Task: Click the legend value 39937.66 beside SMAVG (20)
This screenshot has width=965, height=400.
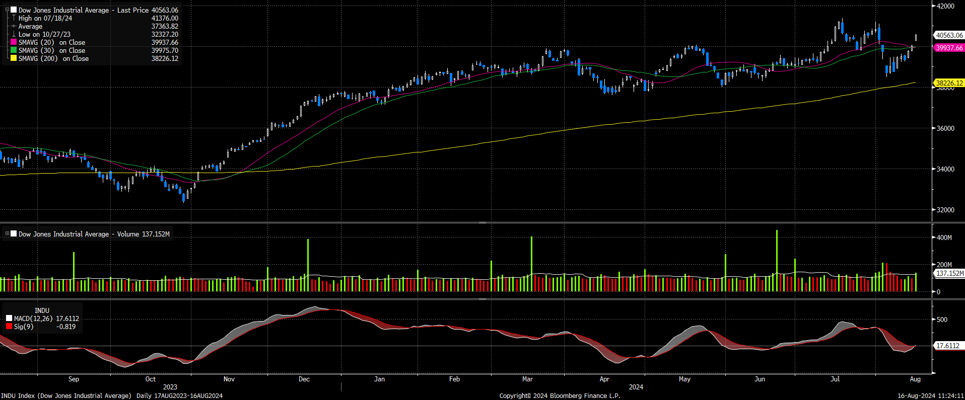Action: [165, 42]
